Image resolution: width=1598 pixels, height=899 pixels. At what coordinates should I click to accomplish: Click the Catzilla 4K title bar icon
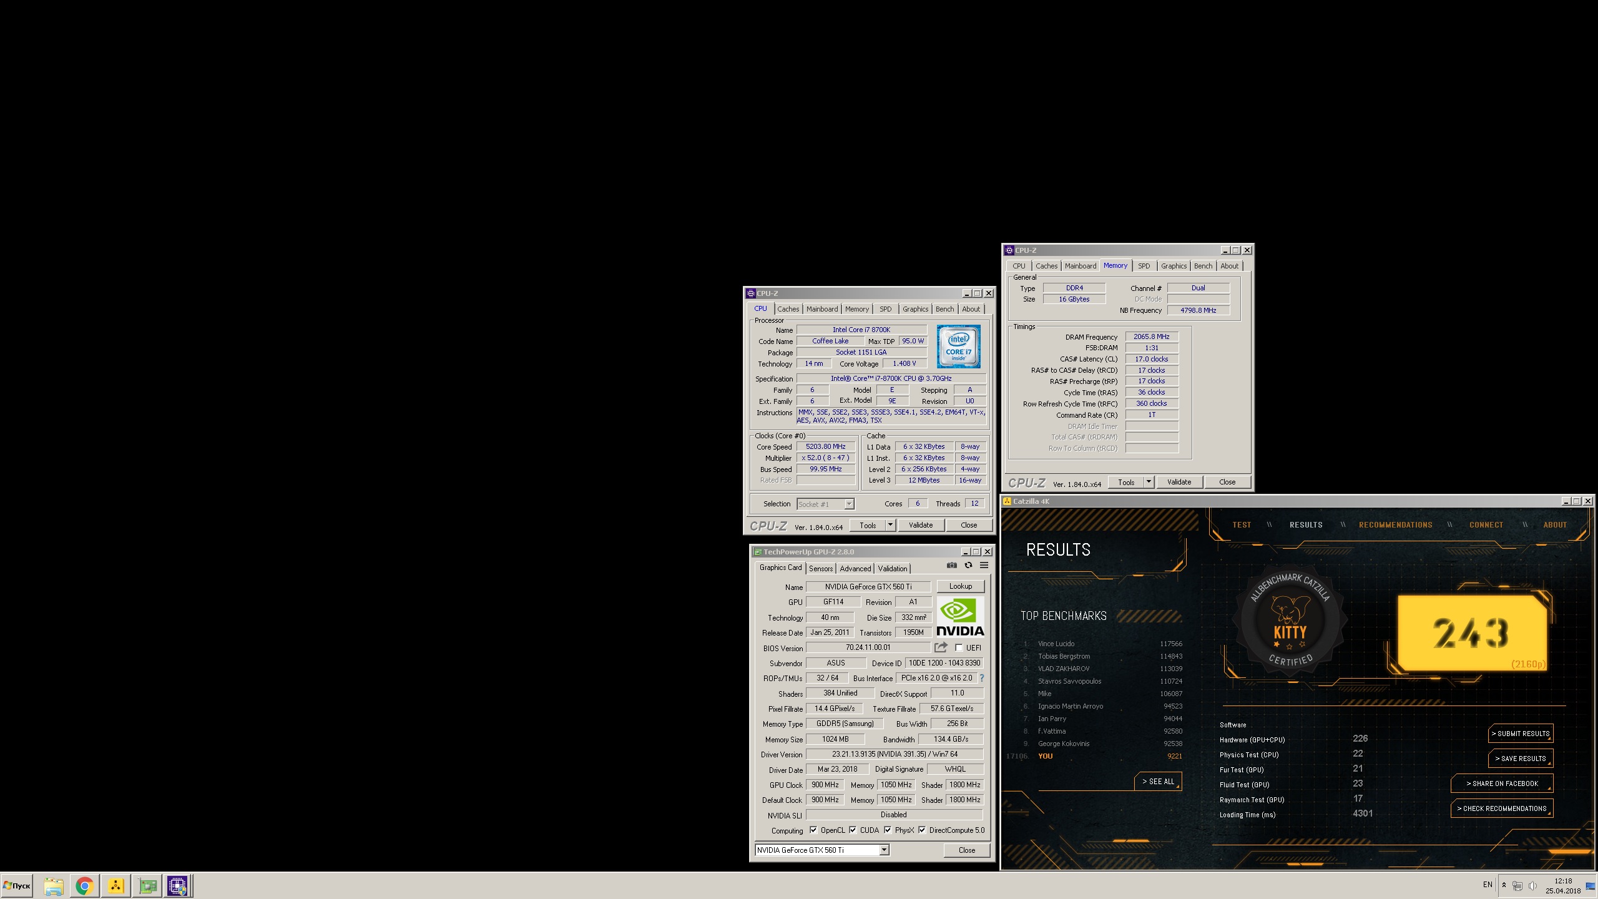(1007, 501)
